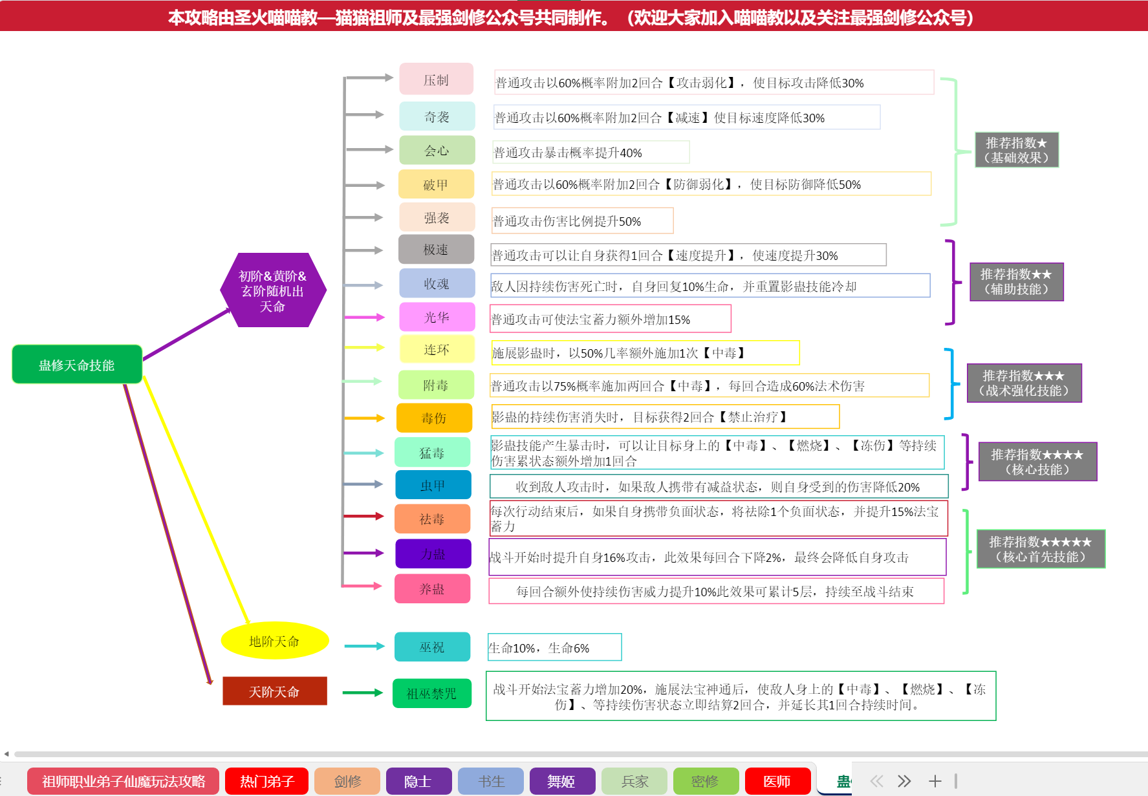Click the 推荐指数★★★★★ core priority label
This screenshot has height=796, width=1148.
1040,549
